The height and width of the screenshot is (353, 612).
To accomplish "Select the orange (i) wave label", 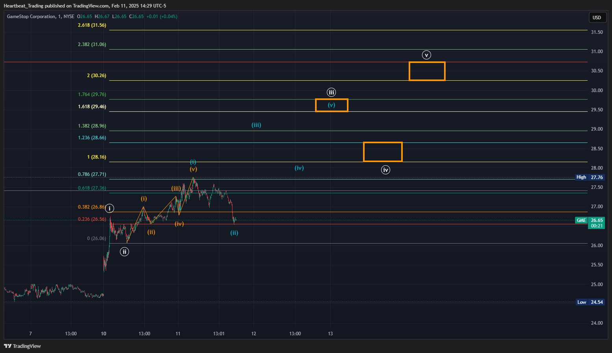I will click(144, 199).
